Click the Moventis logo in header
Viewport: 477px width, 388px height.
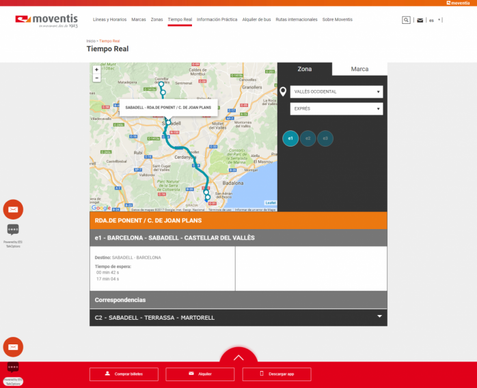(46, 20)
